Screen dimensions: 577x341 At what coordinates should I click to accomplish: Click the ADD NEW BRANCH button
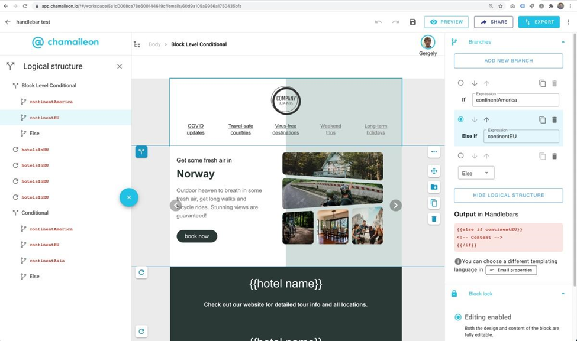coord(508,61)
